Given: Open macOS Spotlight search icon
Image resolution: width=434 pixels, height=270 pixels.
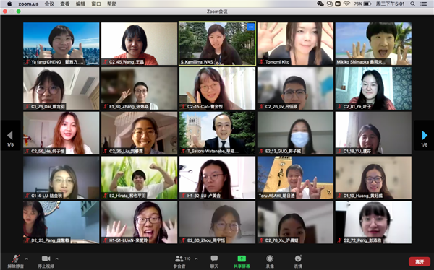Looking at the screenshot, I should [x=413, y=4].
